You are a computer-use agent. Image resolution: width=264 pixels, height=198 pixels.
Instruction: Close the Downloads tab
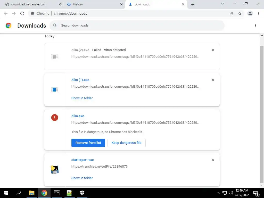click(183, 5)
